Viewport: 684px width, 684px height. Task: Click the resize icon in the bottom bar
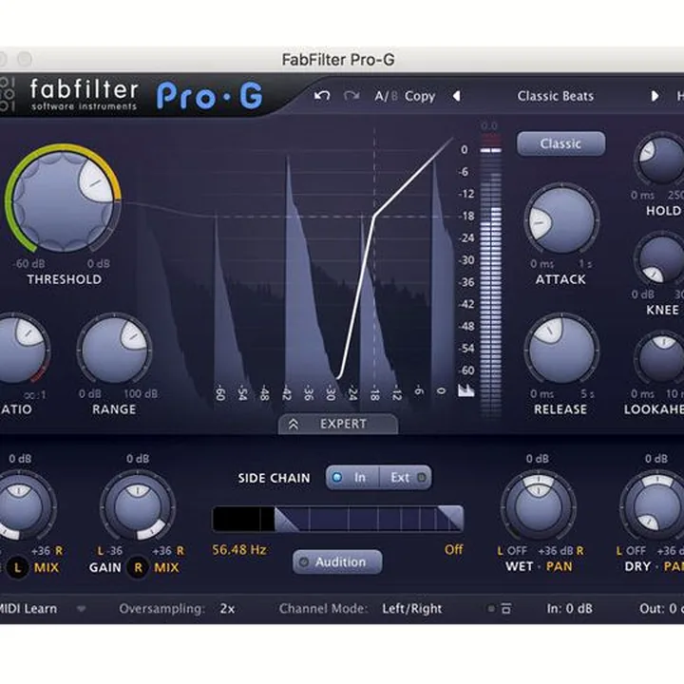[506, 608]
